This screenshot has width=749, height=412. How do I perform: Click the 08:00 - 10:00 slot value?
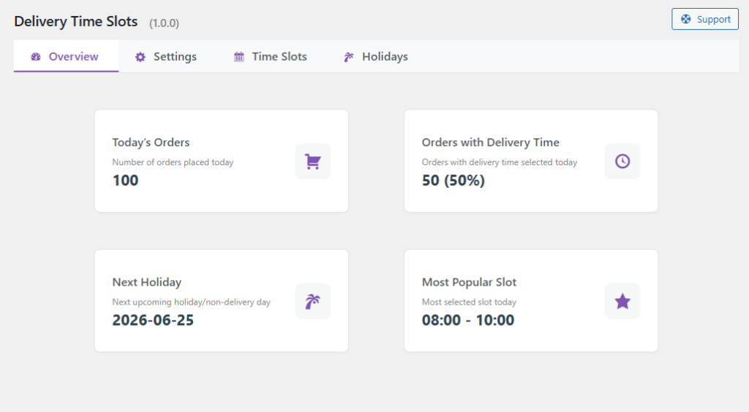point(468,320)
